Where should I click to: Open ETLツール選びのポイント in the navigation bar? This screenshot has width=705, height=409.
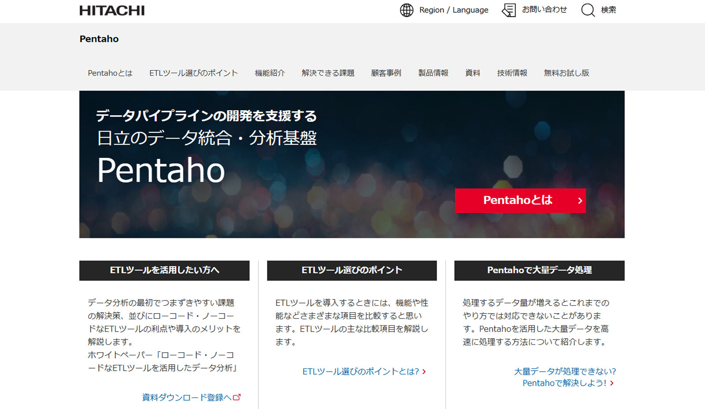193,73
